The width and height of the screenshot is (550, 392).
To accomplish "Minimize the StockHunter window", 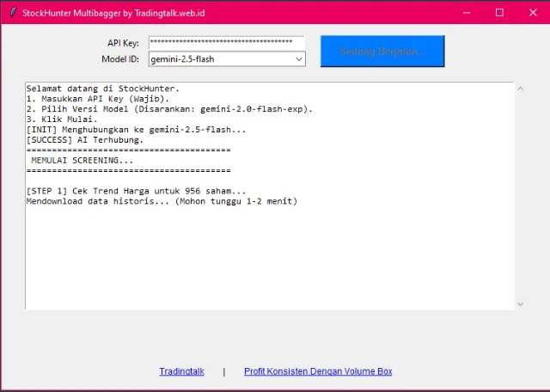I will (x=467, y=13).
